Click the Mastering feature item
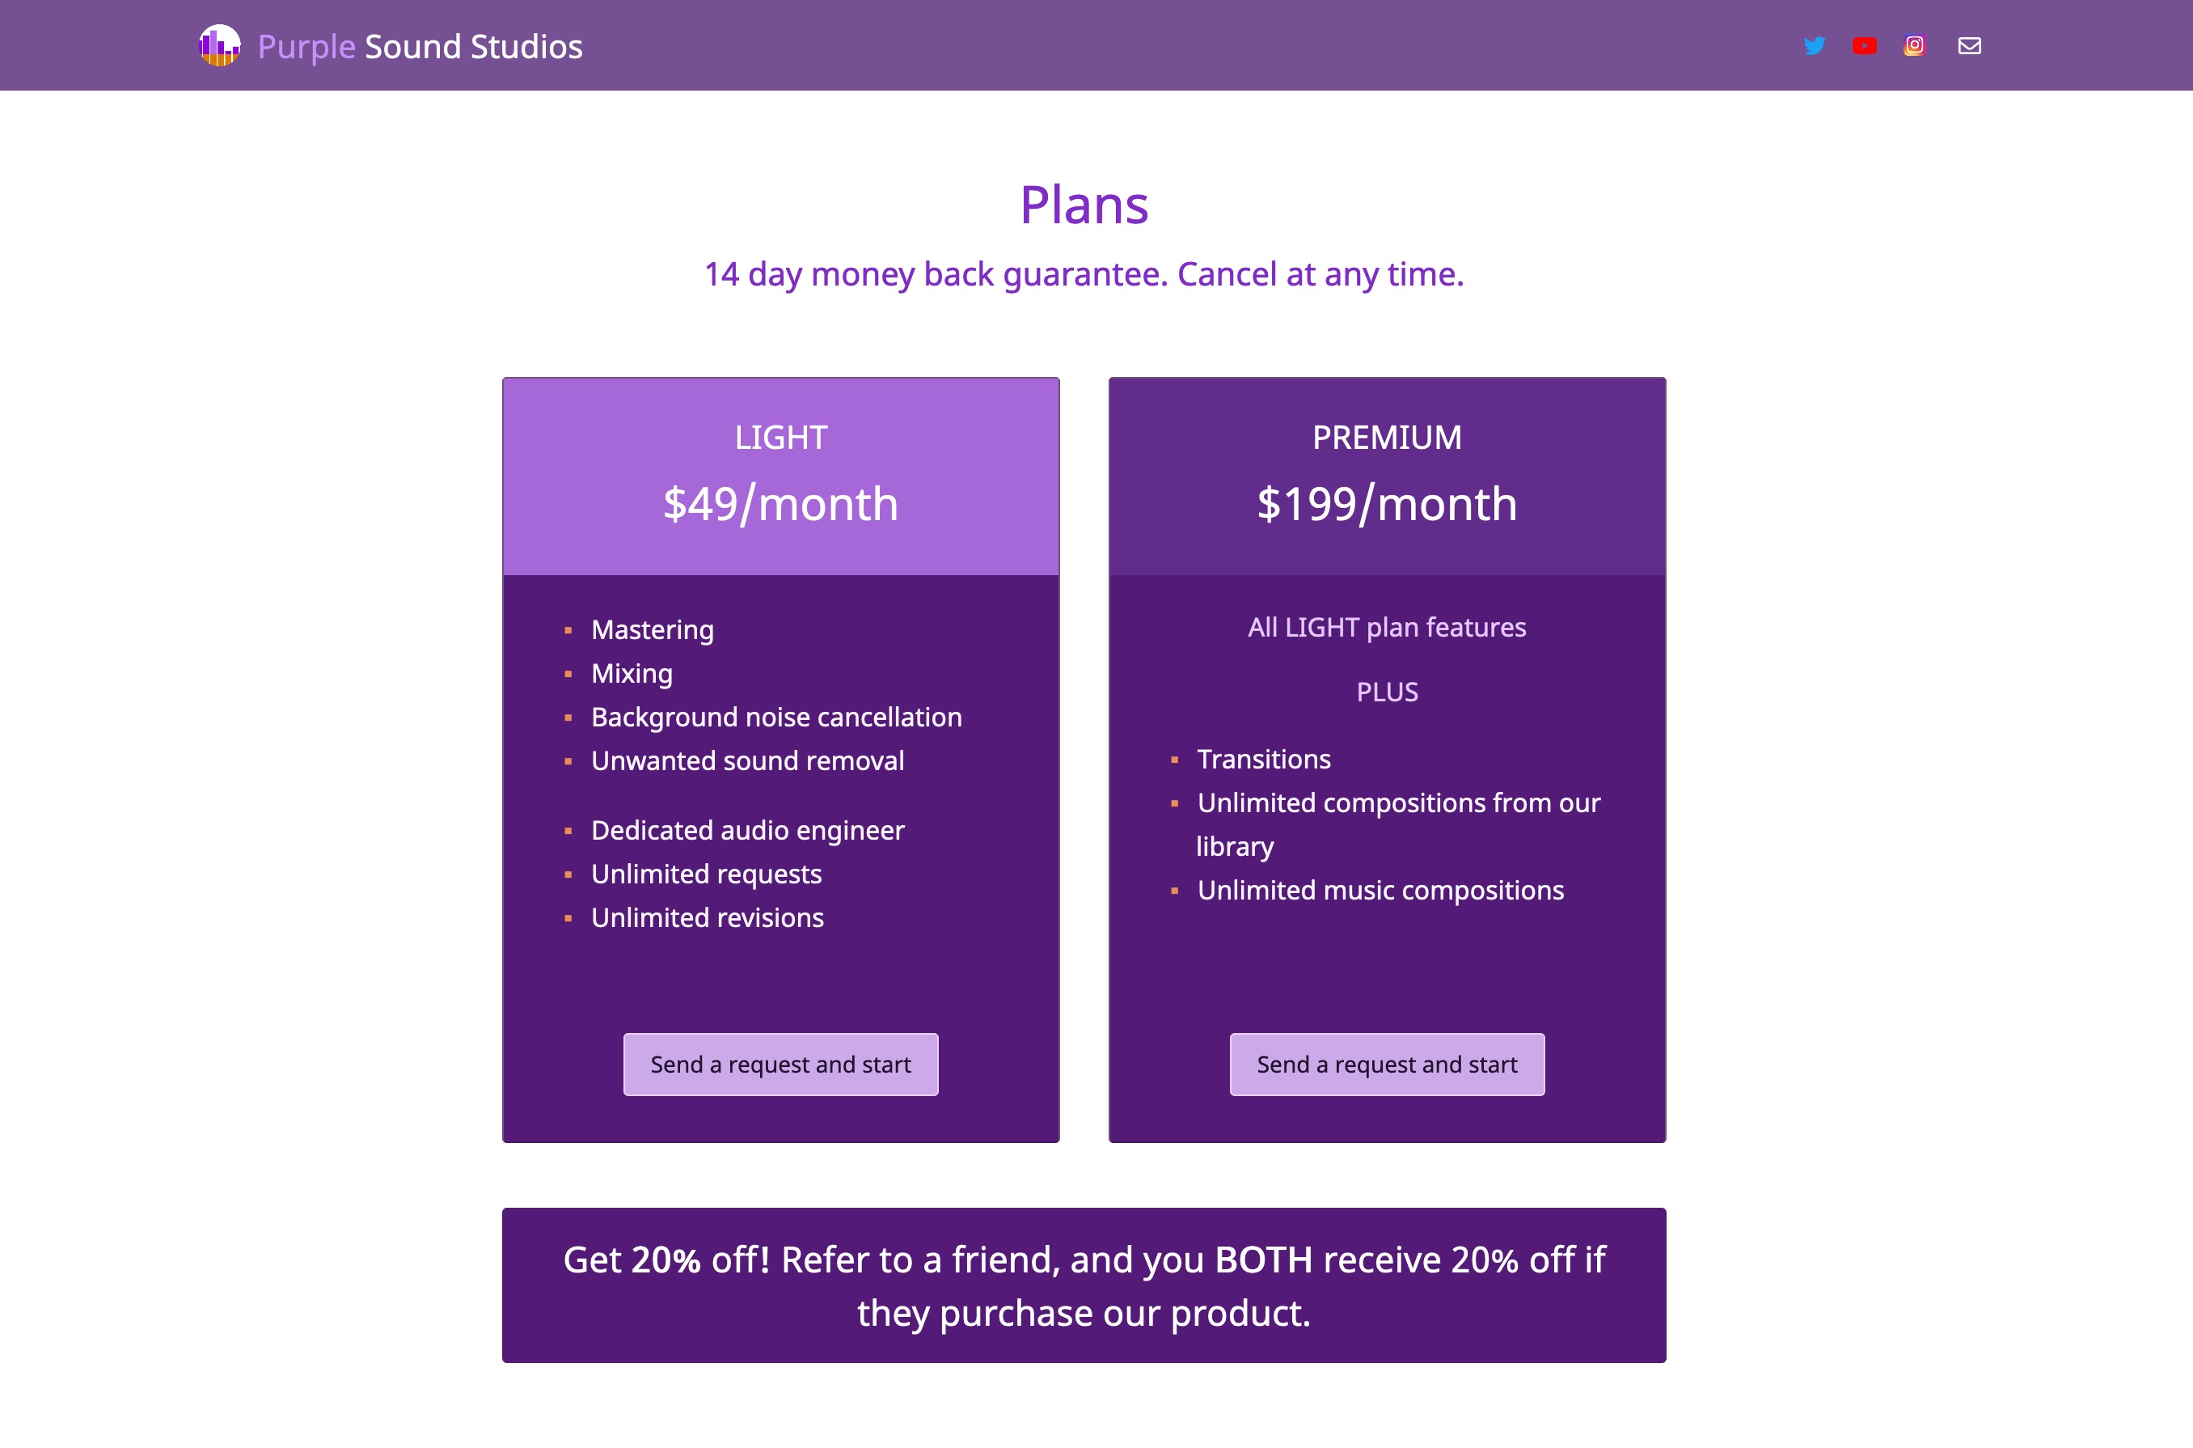This screenshot has width=2193, height=1448. tap(653, 630)
